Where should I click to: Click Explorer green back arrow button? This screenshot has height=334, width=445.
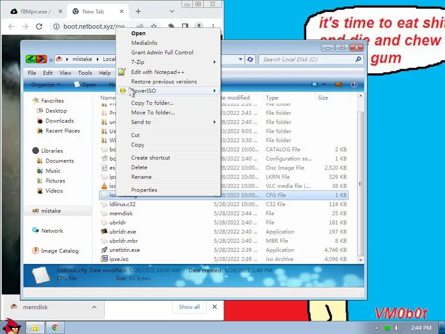pos(31,59)
